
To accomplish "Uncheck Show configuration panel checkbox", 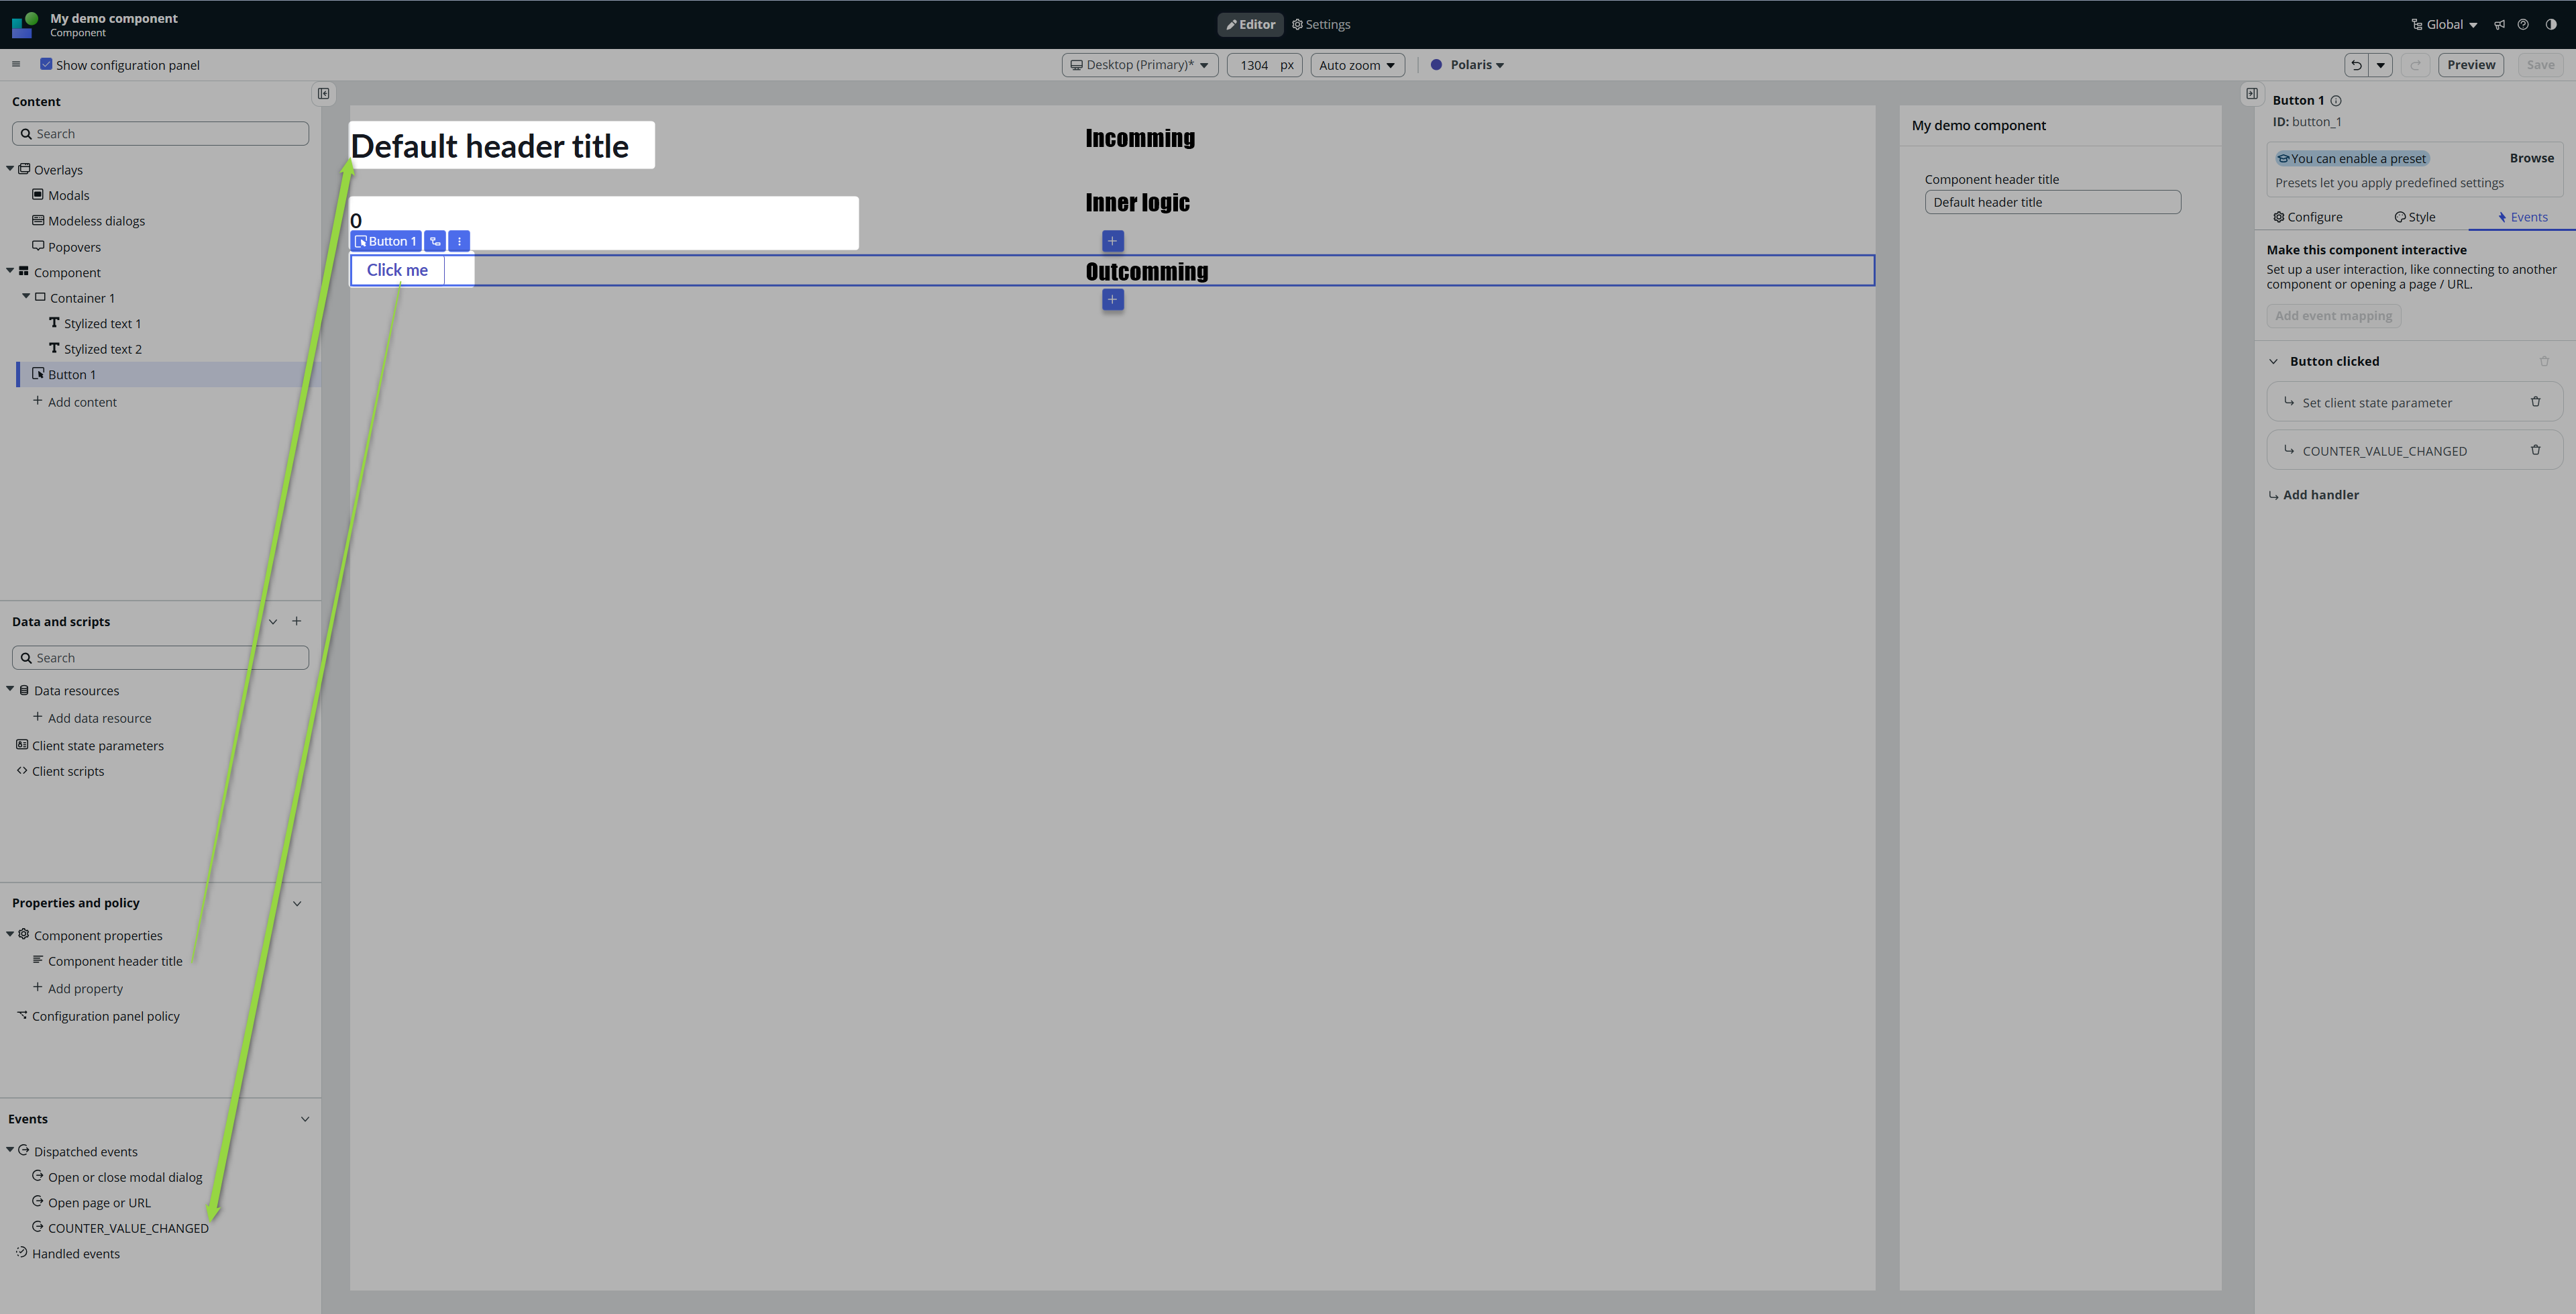I will click(x=46, y=64).
